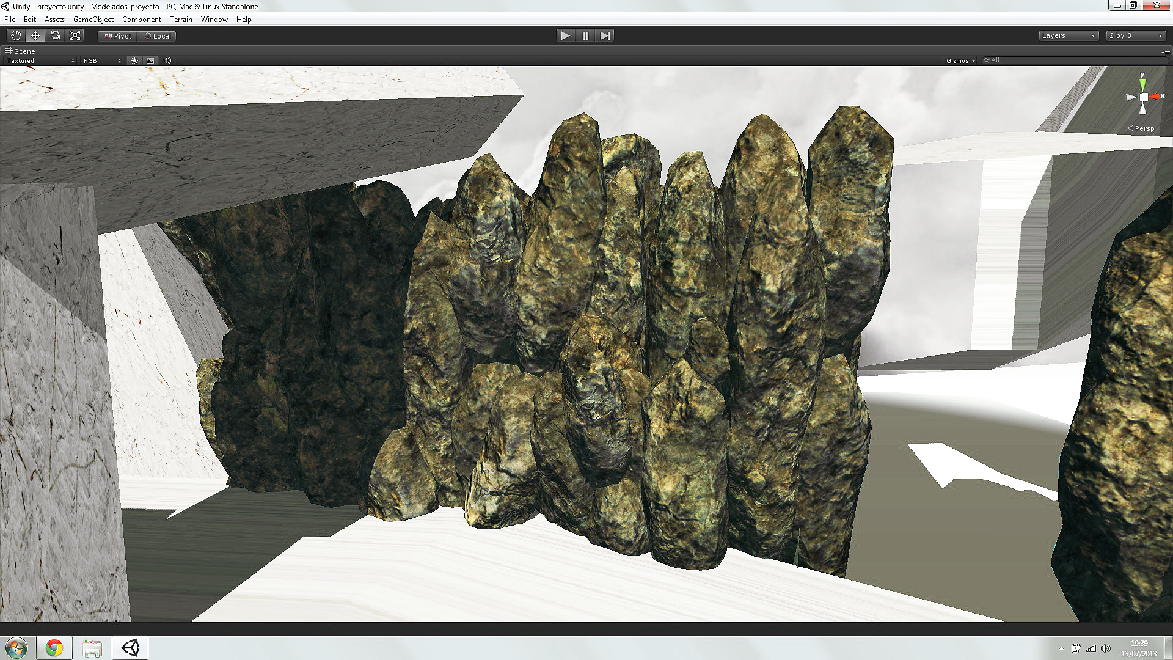Click the Step frame button
The height and width of the screenshot is (660, 1173).
605,35
